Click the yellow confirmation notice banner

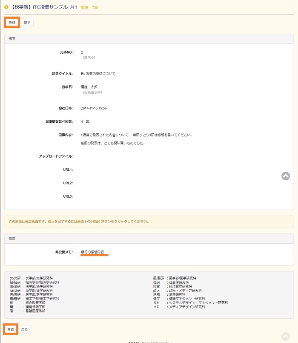(149, 222)
